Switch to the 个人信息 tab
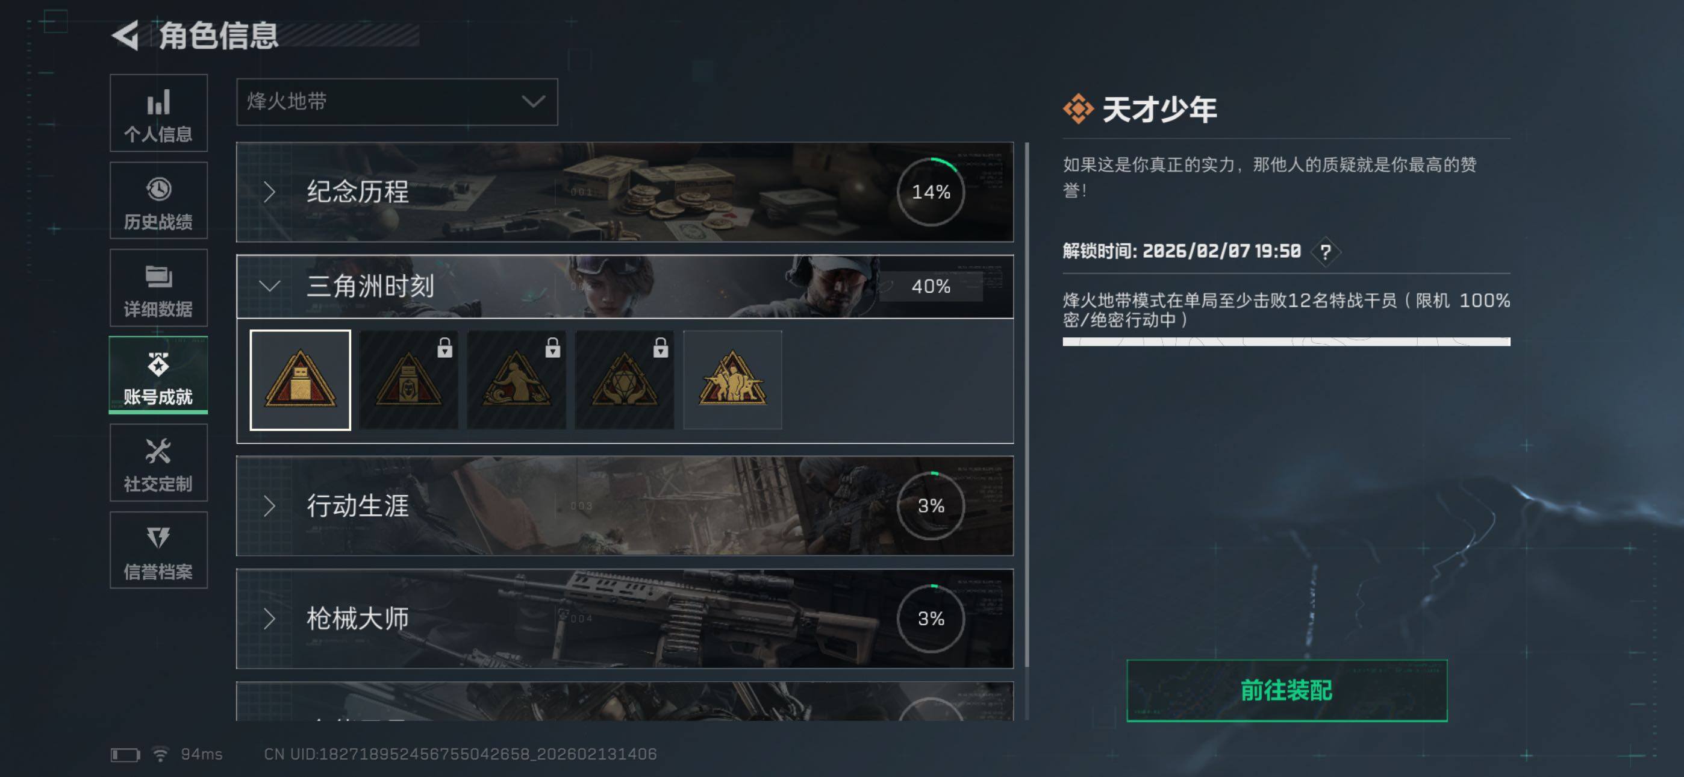The width and height of the screenshot is (1684, 777). [159, 113]
